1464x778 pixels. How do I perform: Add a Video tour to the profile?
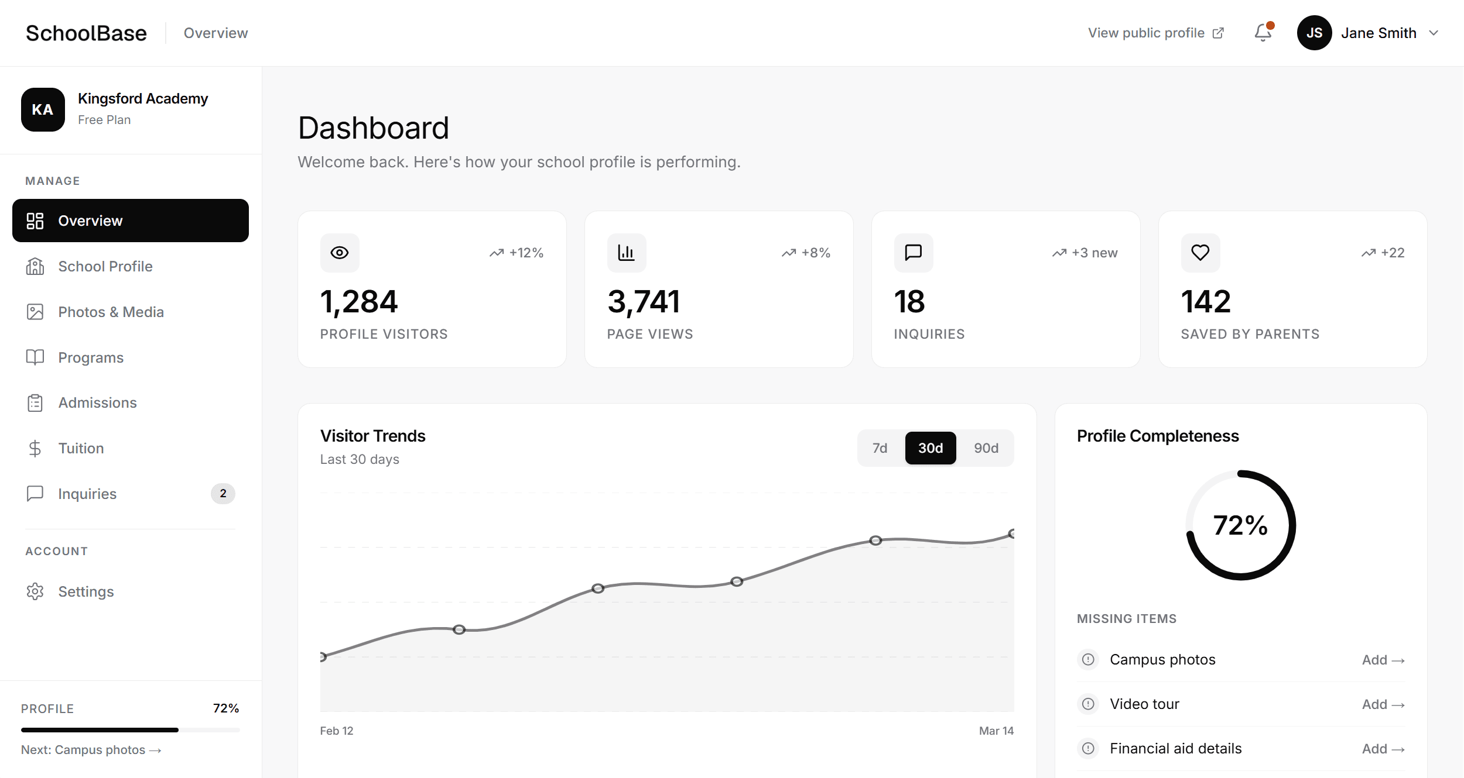[1383, 704]
